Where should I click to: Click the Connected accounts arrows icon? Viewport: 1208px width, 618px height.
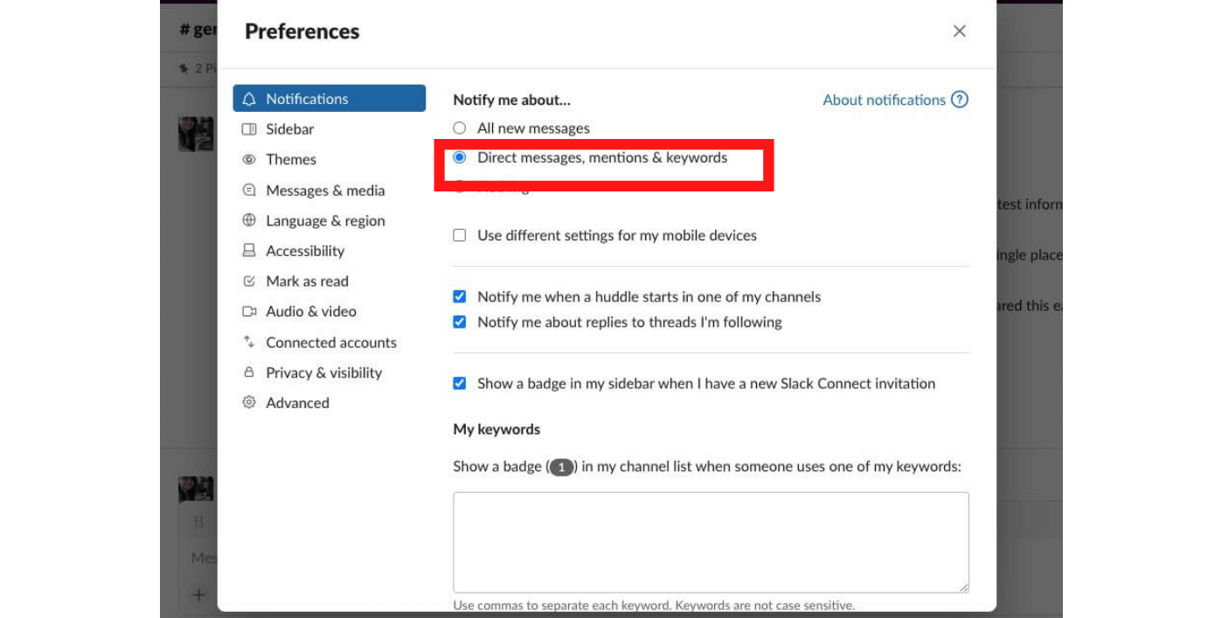pos(249,342)
